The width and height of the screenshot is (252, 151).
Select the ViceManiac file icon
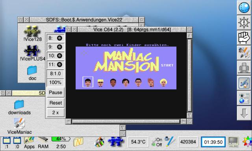[19, 126]
